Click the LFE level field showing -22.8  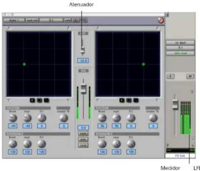pos(83,60)
